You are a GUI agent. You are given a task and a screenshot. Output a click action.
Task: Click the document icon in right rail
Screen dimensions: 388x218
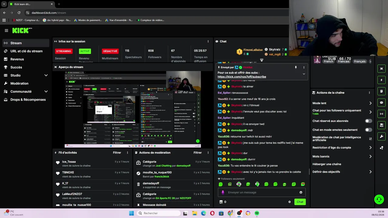tap(381, 91)
